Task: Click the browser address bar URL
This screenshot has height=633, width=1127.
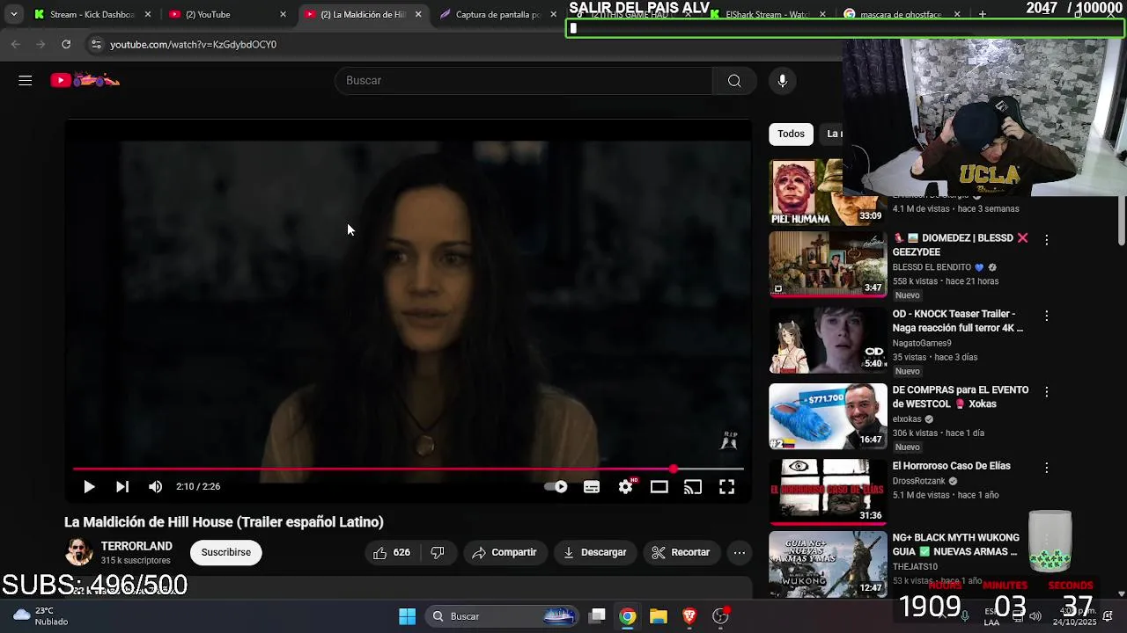Action: pyautogui.click(x=193, y=44)
